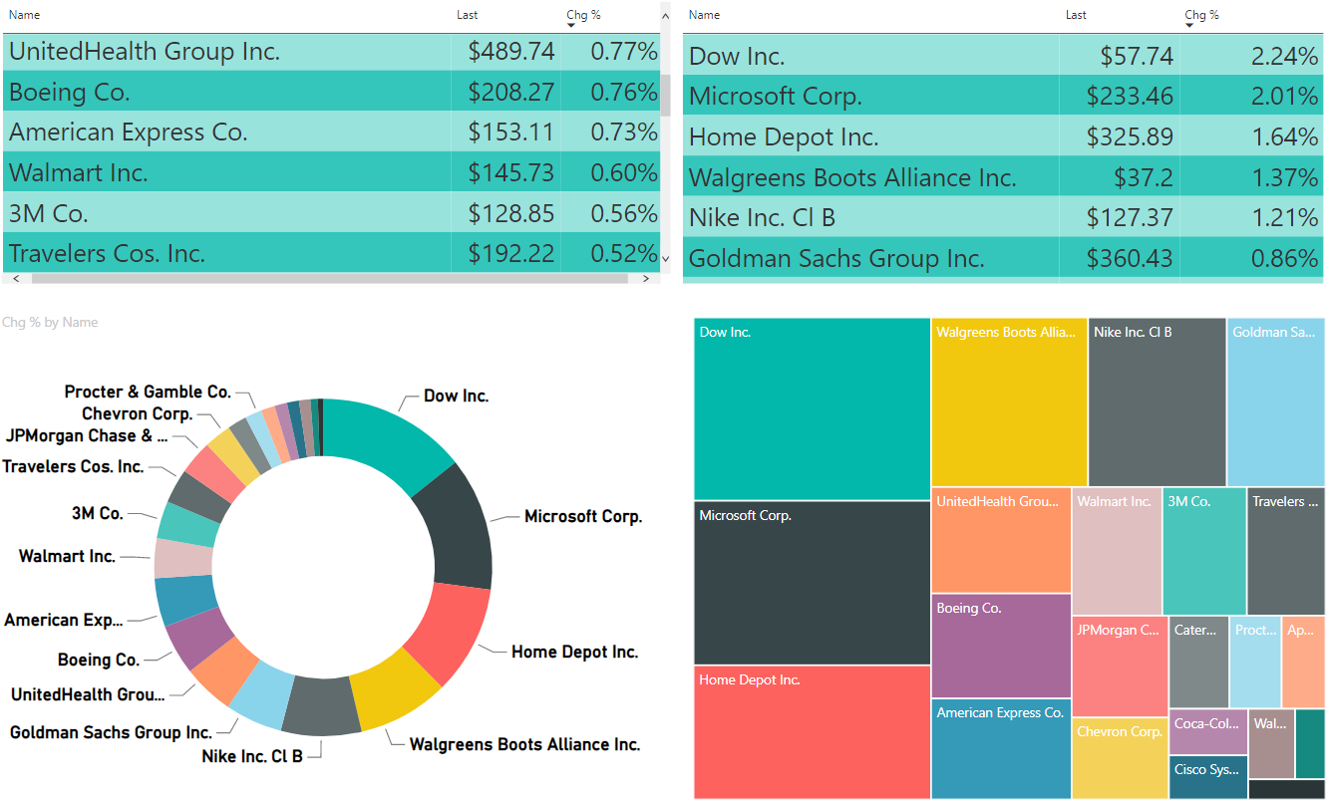This screenshot has width=1331, height=801.
Task: Click 3M Co. donut chart label
Action: click(98, 513)
